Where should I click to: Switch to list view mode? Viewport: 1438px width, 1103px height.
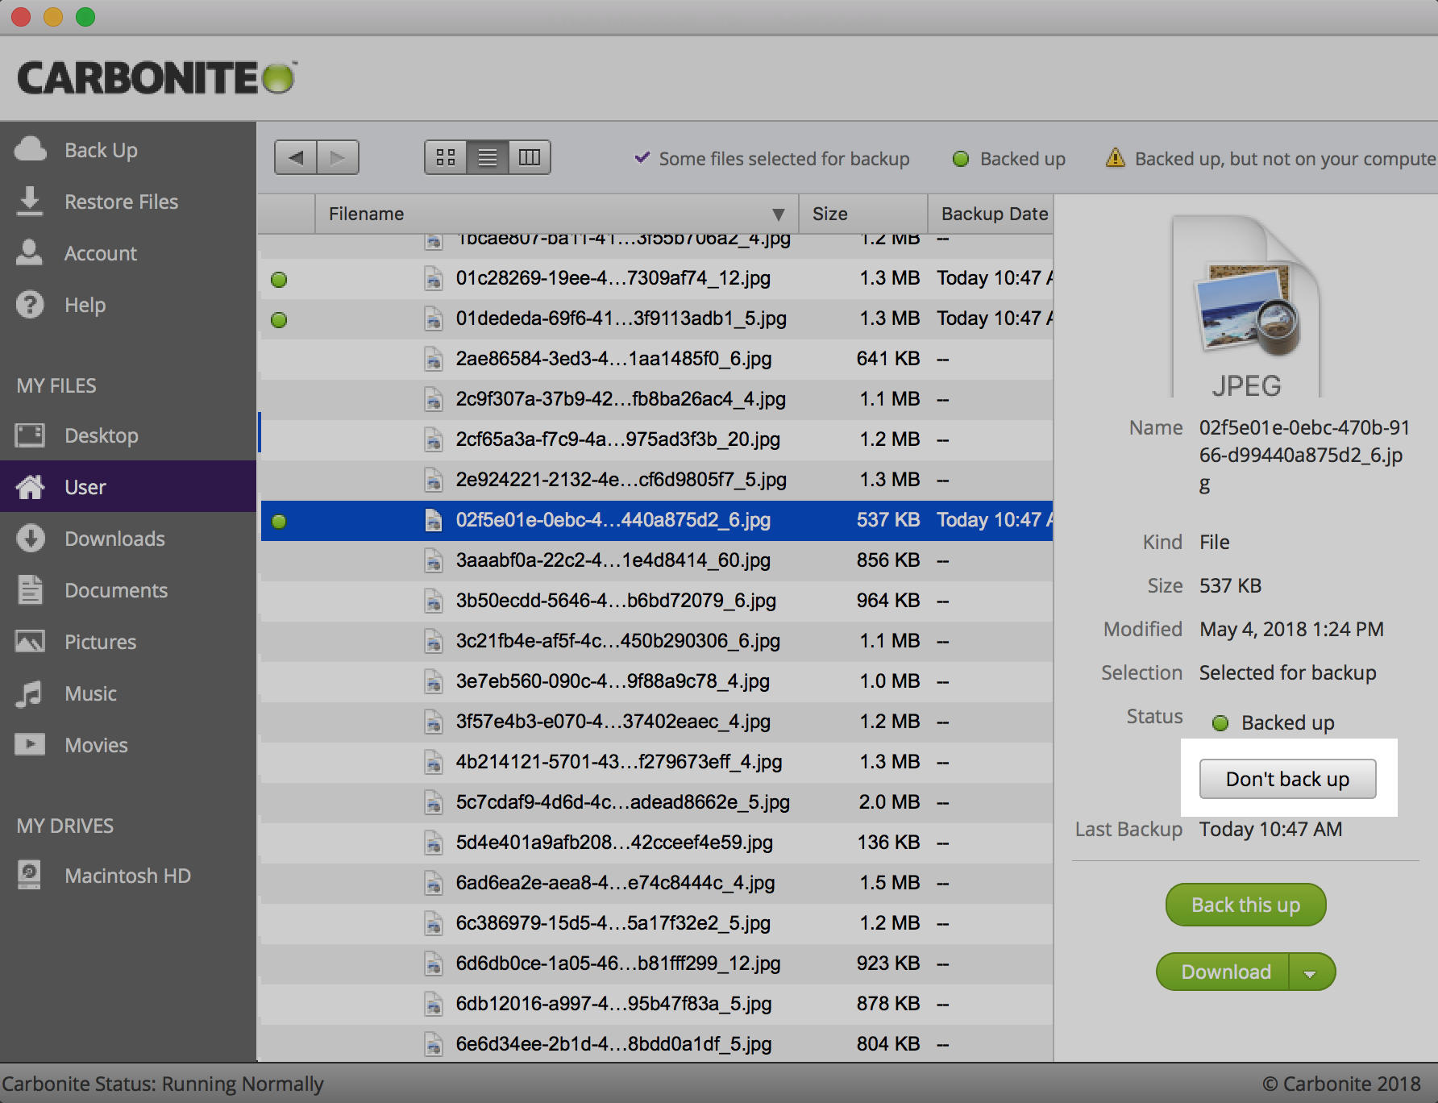pyautogui.click(x=488, y=157)
